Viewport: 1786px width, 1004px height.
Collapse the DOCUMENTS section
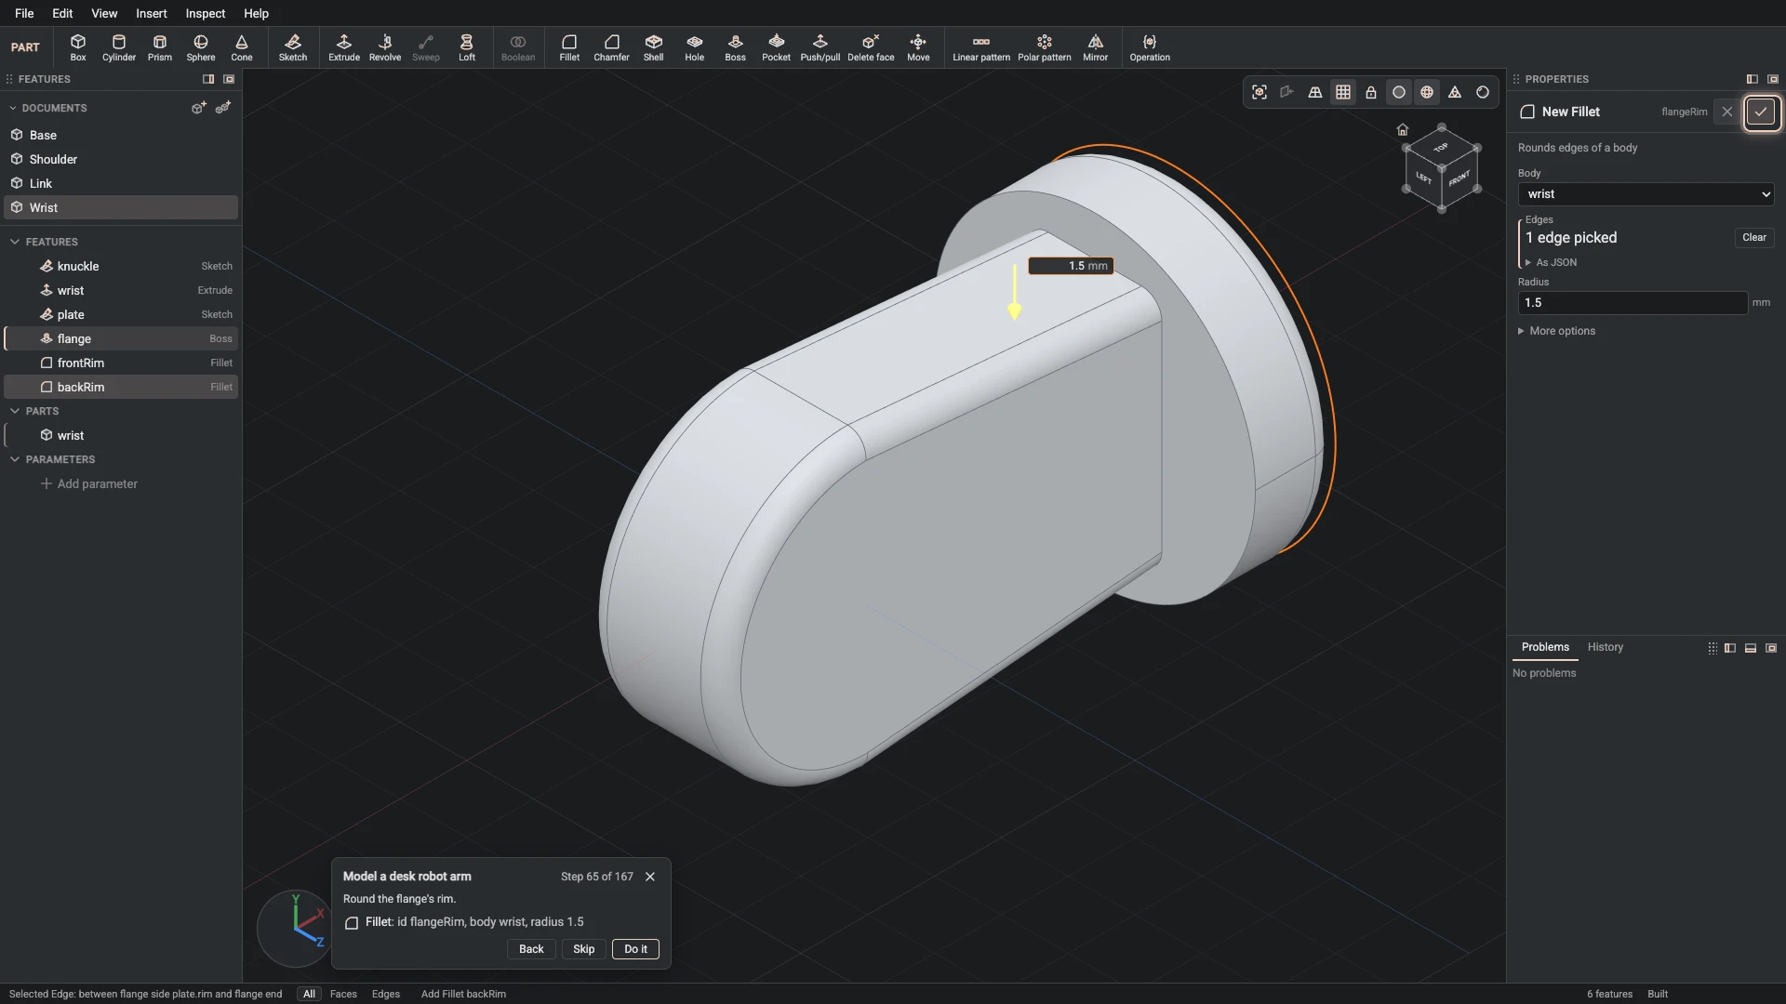point(13,108)
